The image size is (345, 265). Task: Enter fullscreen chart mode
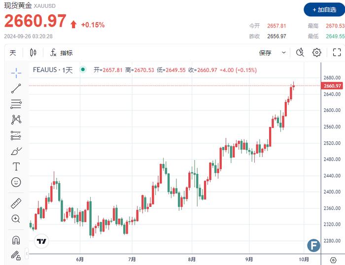(x=337, y=53)
